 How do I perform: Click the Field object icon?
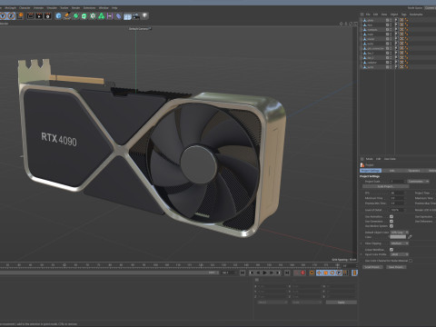[118, 15]
